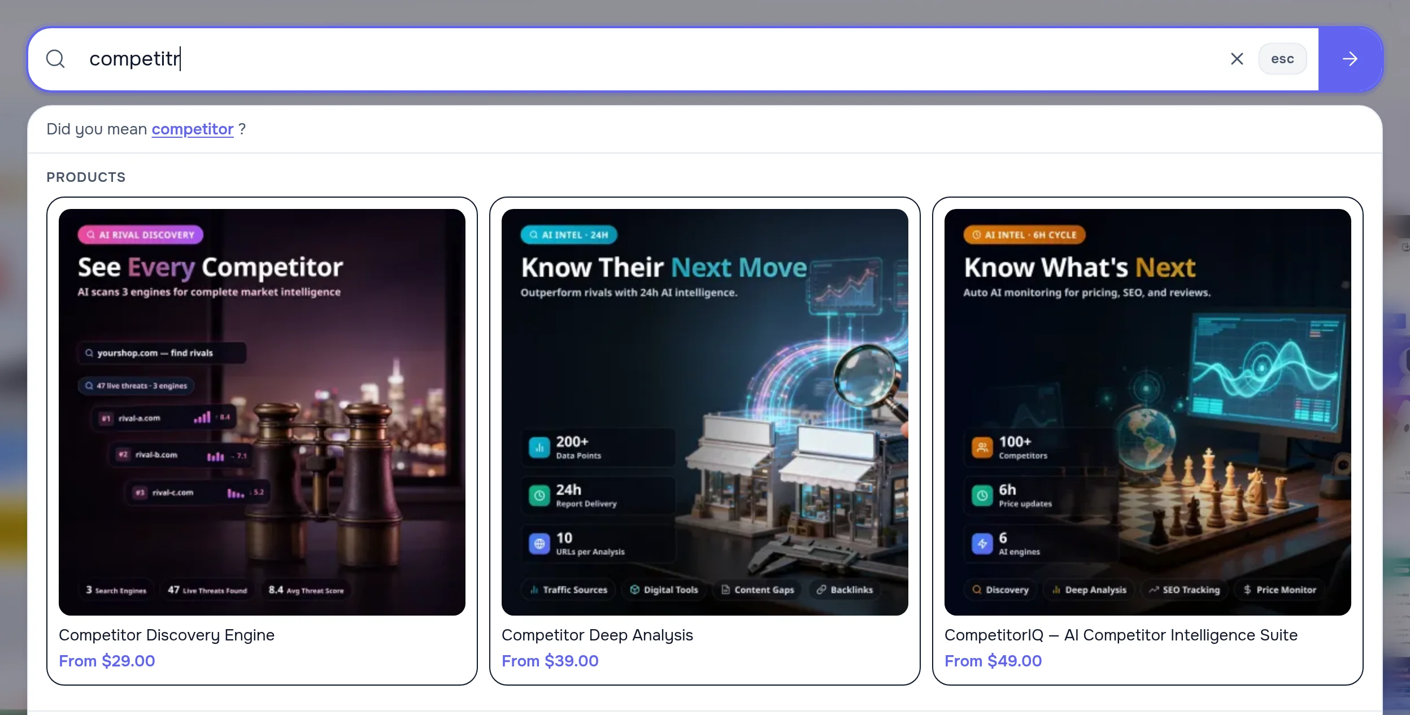The height and width of the screenshot is (715, 1410).
Task: Click the "PRODUCTS" section heading
Action: (86, 177)
